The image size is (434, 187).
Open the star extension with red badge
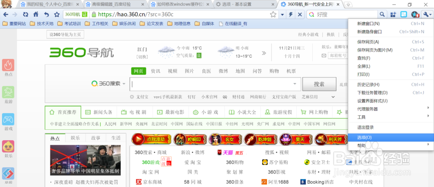(x=415, y=15)
